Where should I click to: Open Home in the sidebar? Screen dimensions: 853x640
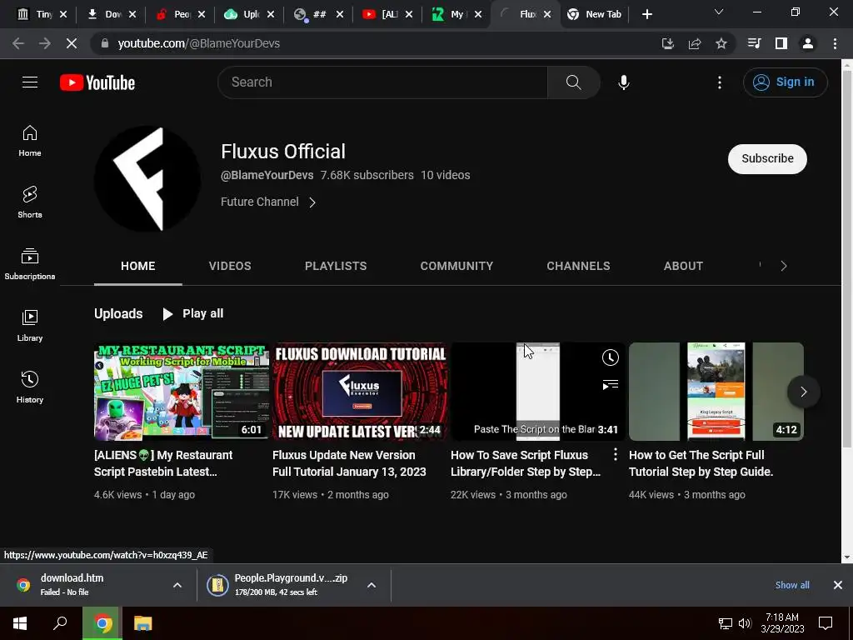(30, 141)
